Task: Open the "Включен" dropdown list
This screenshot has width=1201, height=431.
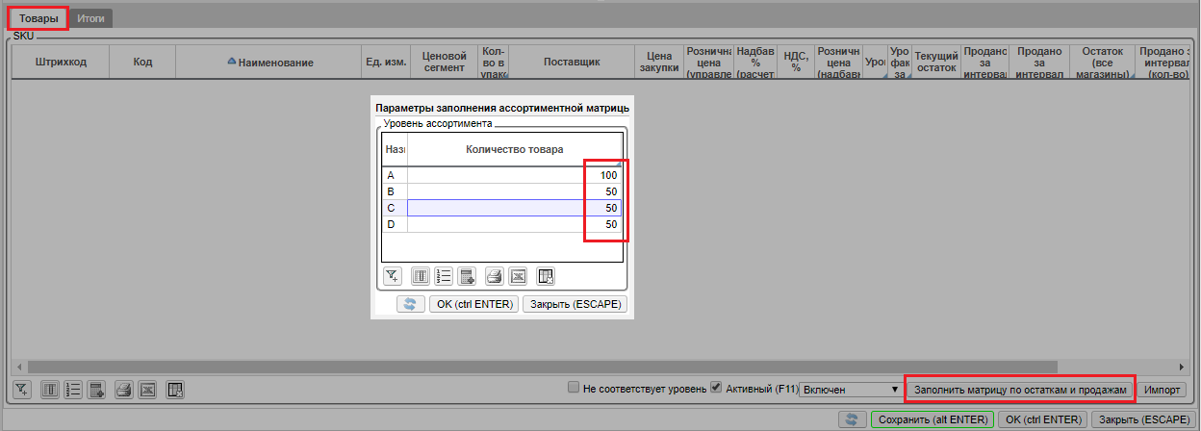Action: [850, 390]
